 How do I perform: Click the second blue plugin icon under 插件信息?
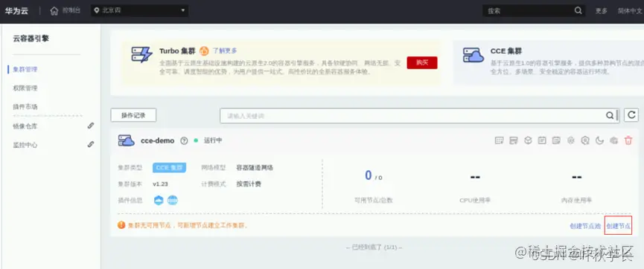173,200
